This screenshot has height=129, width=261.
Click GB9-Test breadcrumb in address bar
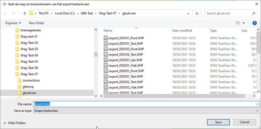pos(87,13)
